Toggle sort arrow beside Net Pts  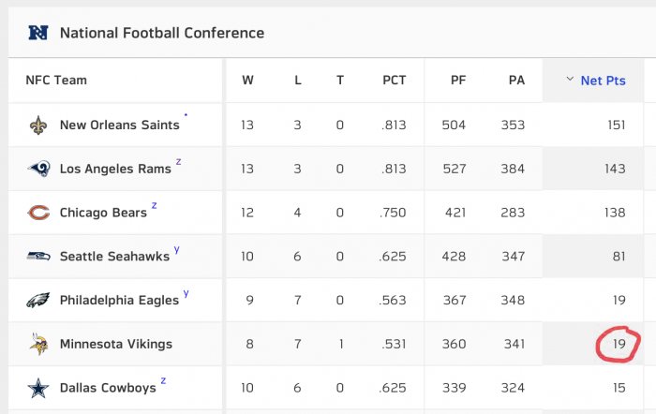click(x=570, y=79)
